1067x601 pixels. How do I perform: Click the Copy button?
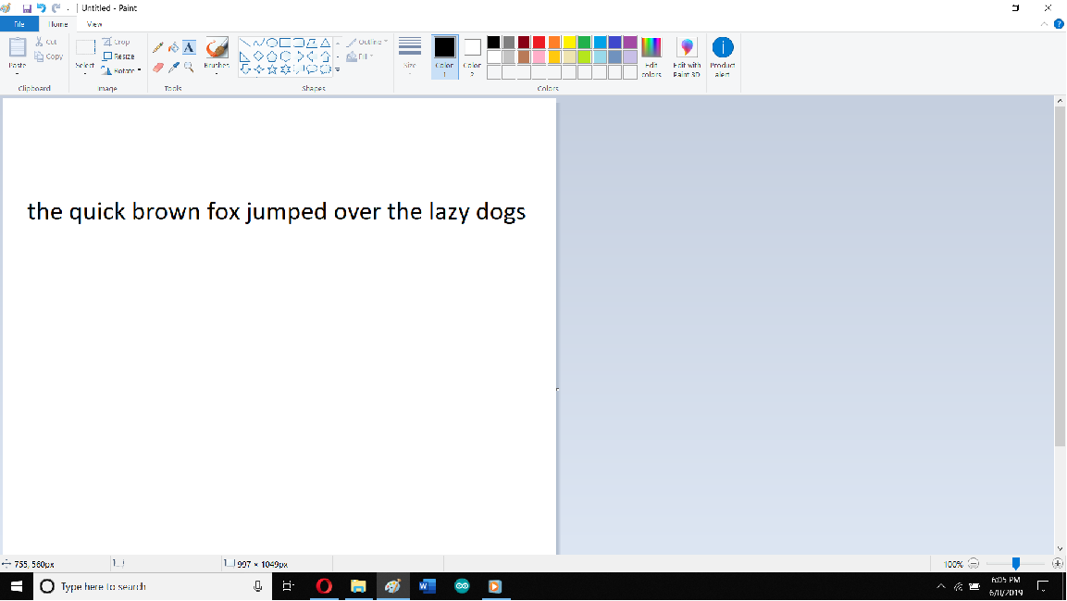click(x=48, y=56)
